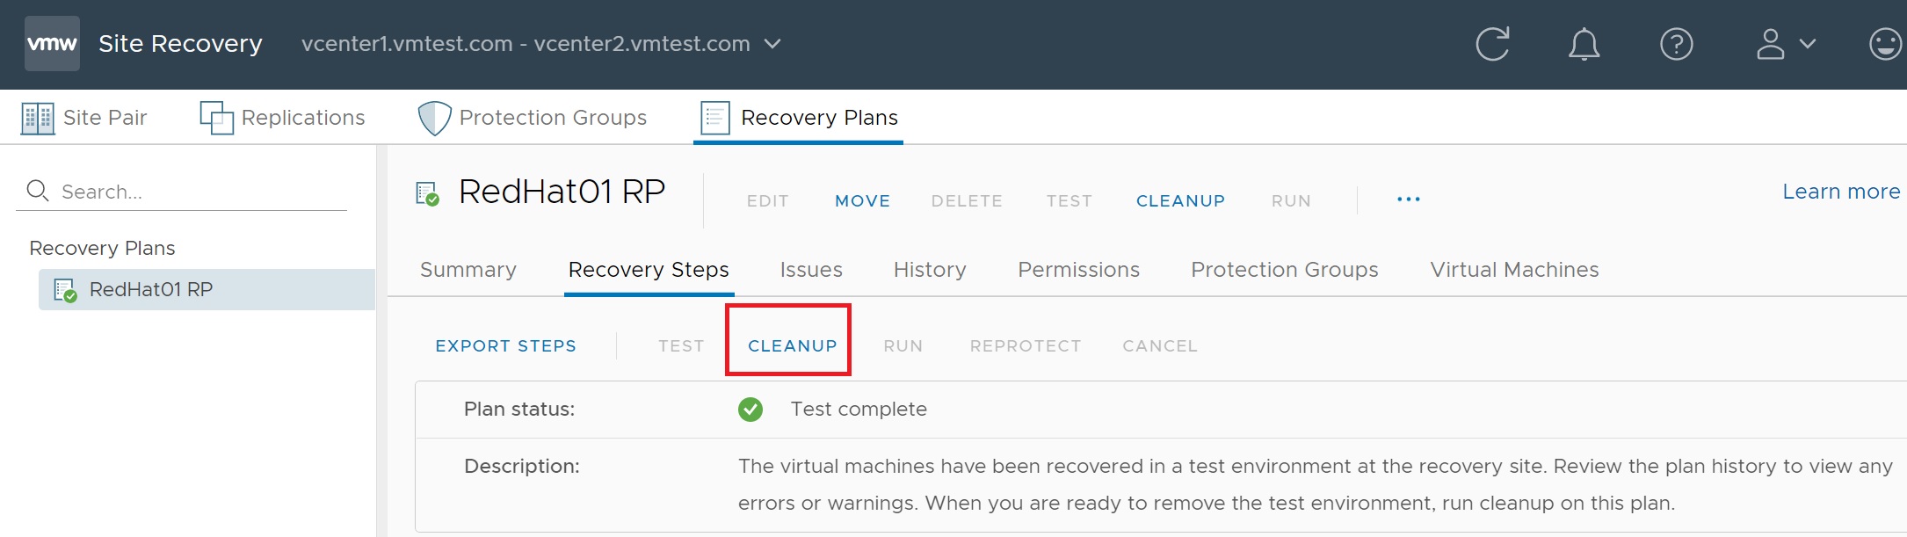This screenshot has height=537, width=1907.
Task: Click the search magnifier icon
Action: (x=38, y=190)
